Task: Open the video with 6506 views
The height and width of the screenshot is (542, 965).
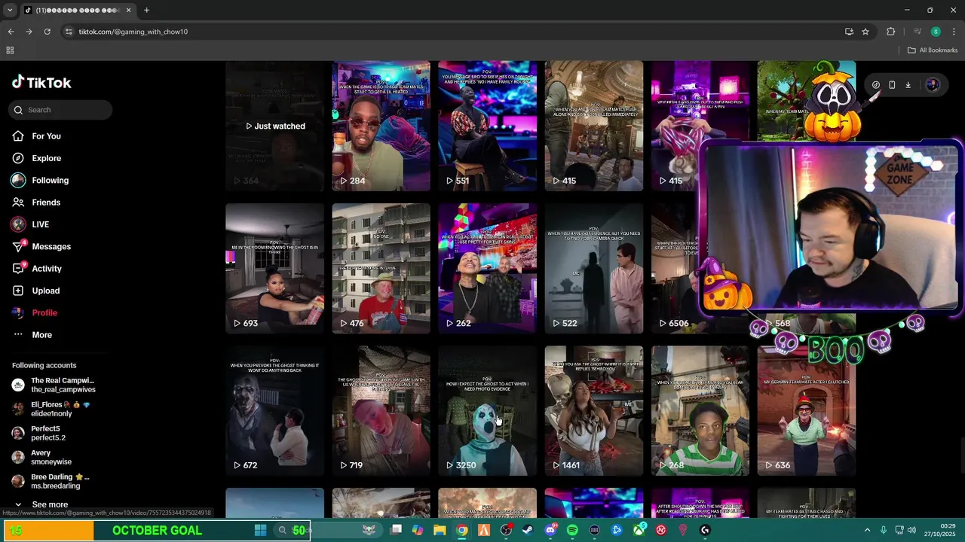Action: pos(676,268)
